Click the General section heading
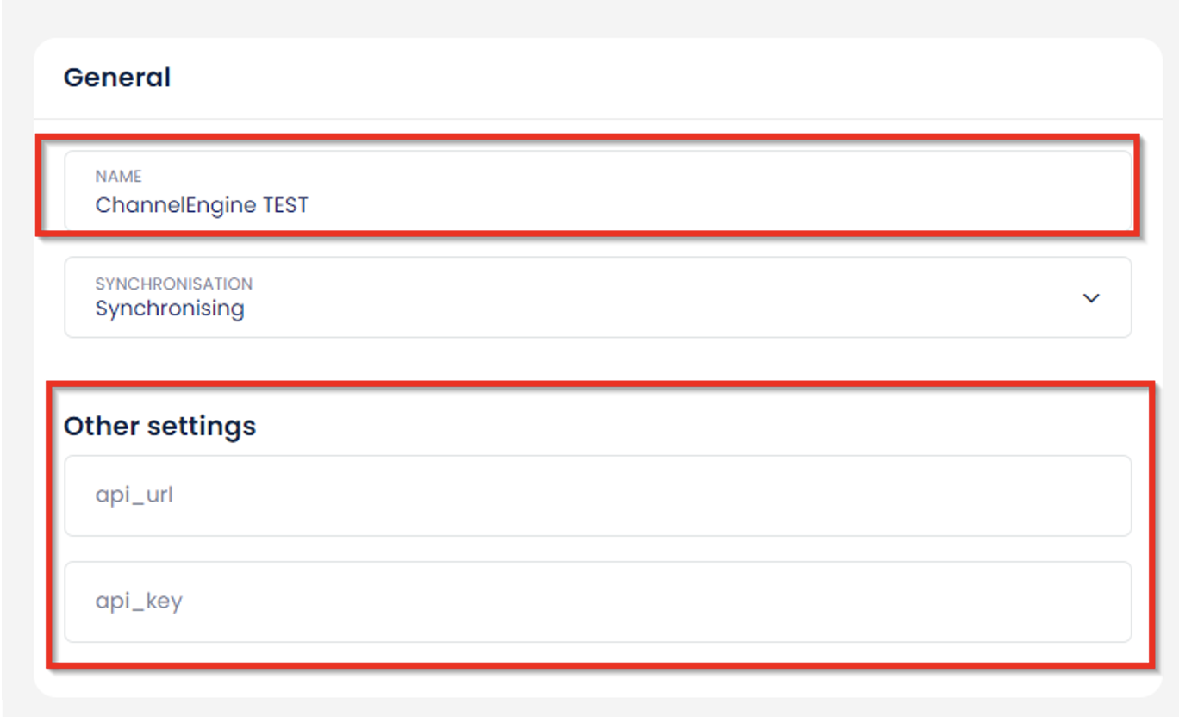This screenshot has height=717, width=1179. coord(117,78)
